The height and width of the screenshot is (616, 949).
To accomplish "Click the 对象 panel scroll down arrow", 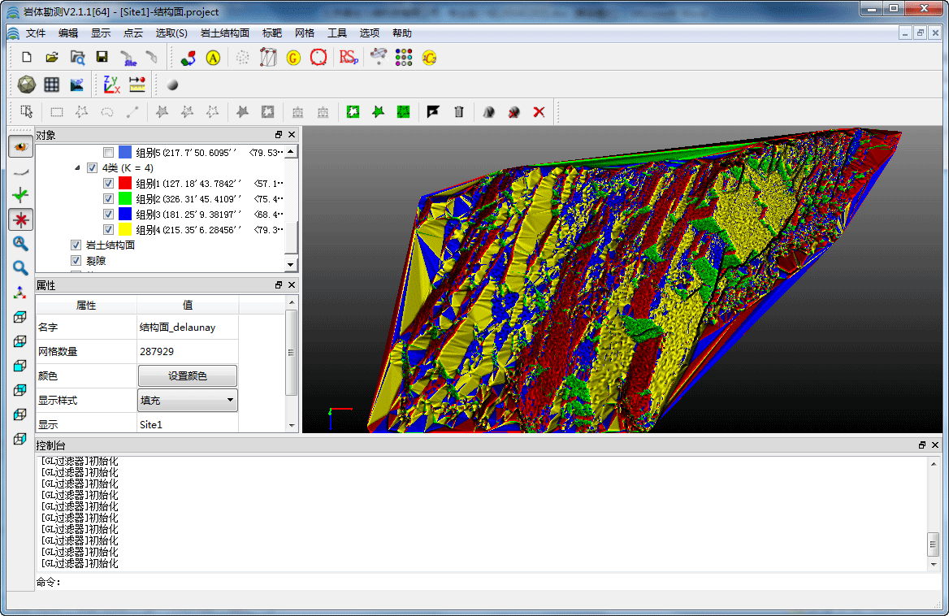I will pyautogui.click(x=291, y=264).
